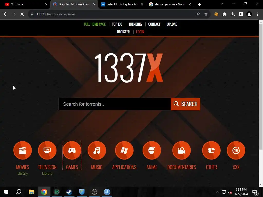Open OBS Studio from the taskbar
This screenshot has height=197, width=263.
[95, 192]
